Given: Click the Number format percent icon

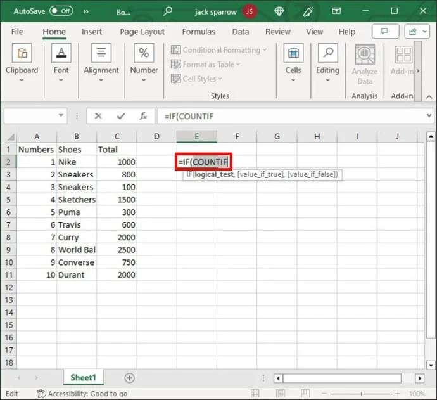Looking at the screenshot, I should 144,55.
